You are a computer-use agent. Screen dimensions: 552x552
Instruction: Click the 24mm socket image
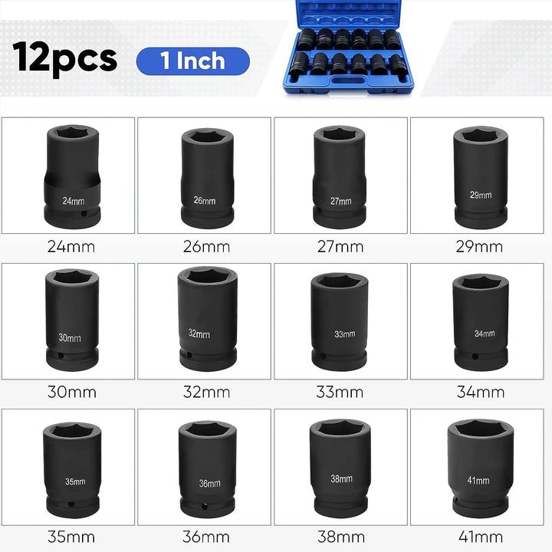(x=68, y=176)
